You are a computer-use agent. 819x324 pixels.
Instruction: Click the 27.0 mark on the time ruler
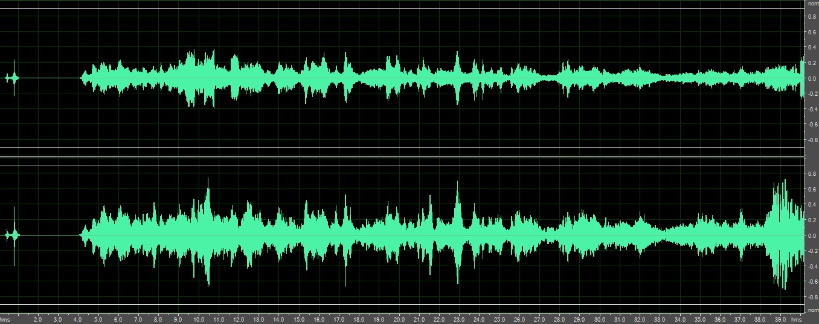(x=539, y=320)
